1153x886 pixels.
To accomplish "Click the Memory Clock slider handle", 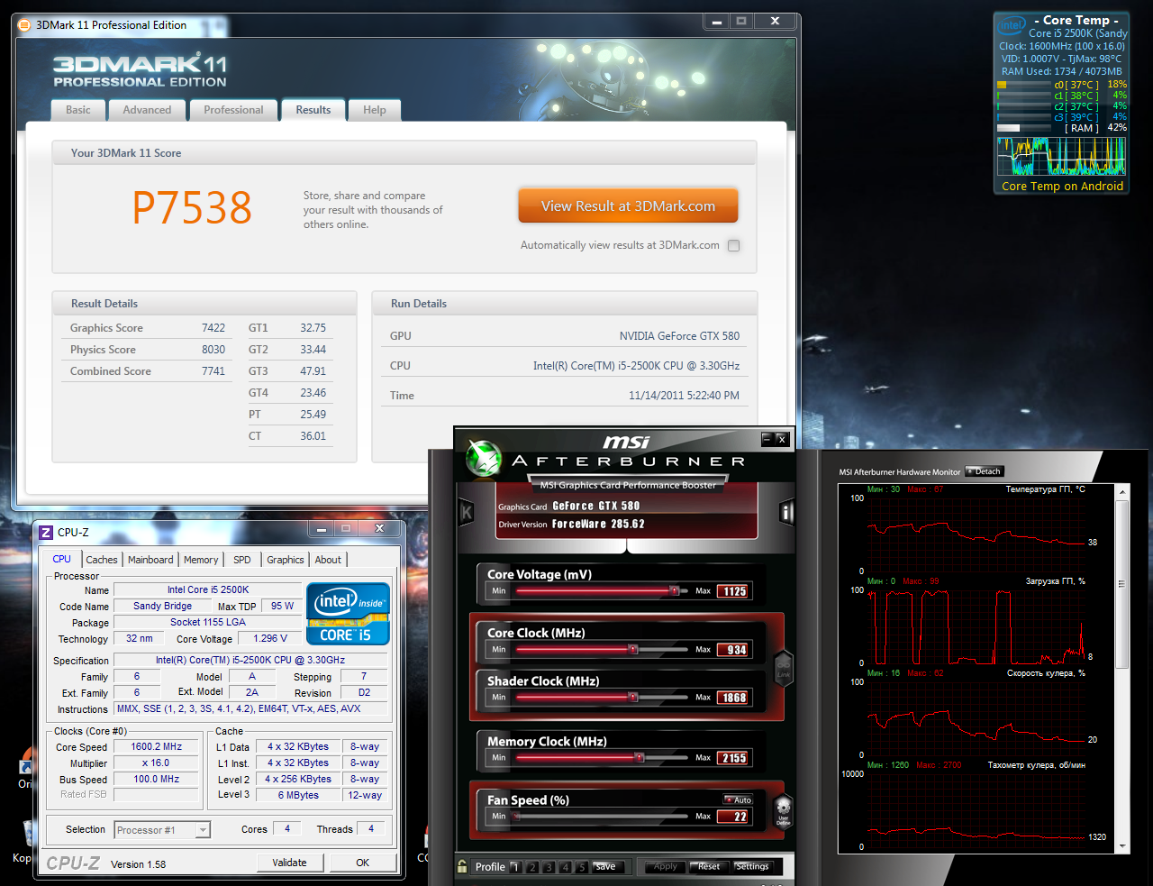I will 640,758.
